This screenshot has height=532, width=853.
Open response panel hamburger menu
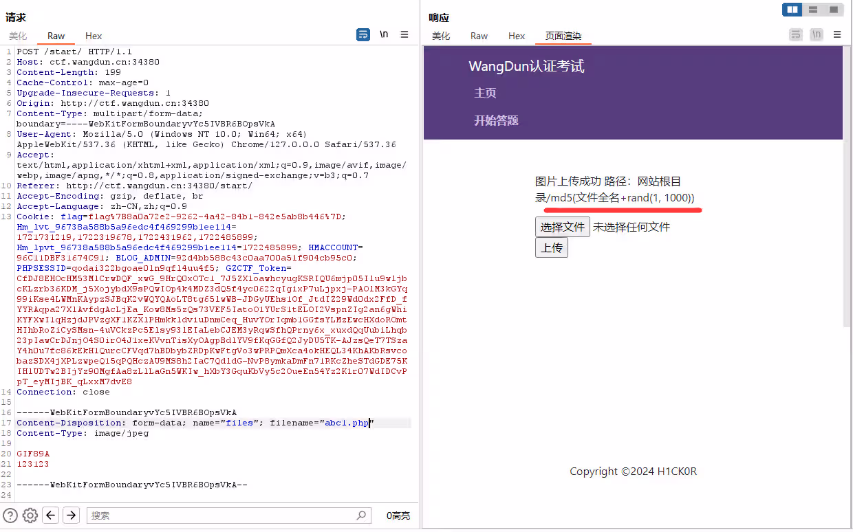837,34
